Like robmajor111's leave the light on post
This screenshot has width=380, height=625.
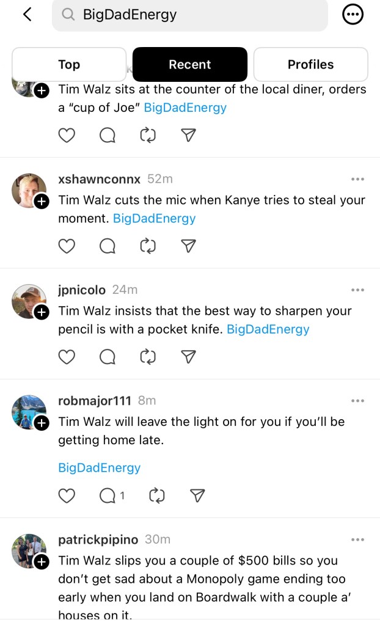coord(67,495)
